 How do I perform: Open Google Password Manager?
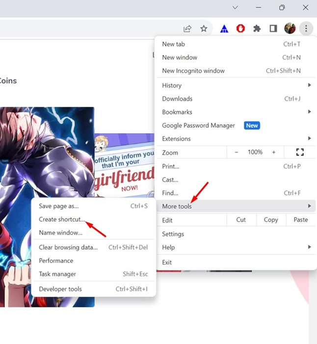236,125
